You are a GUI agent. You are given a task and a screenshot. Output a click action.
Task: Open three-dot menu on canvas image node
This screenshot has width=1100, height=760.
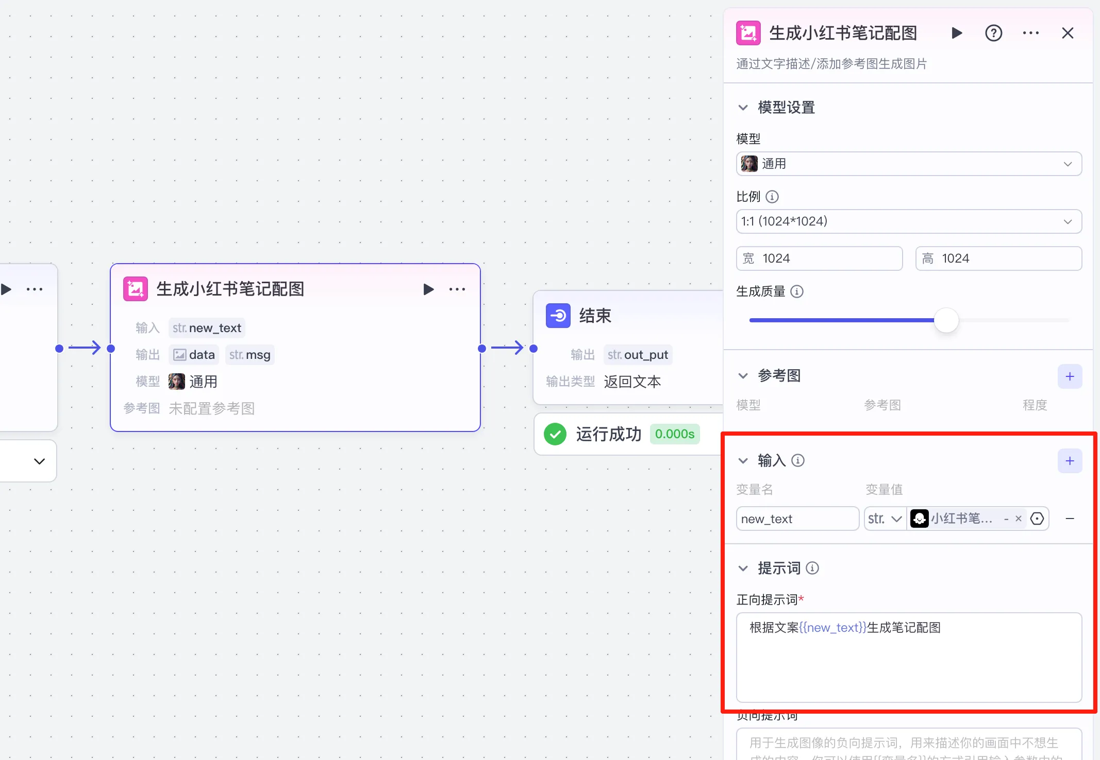pyautogui.click(x=457, y=289)
